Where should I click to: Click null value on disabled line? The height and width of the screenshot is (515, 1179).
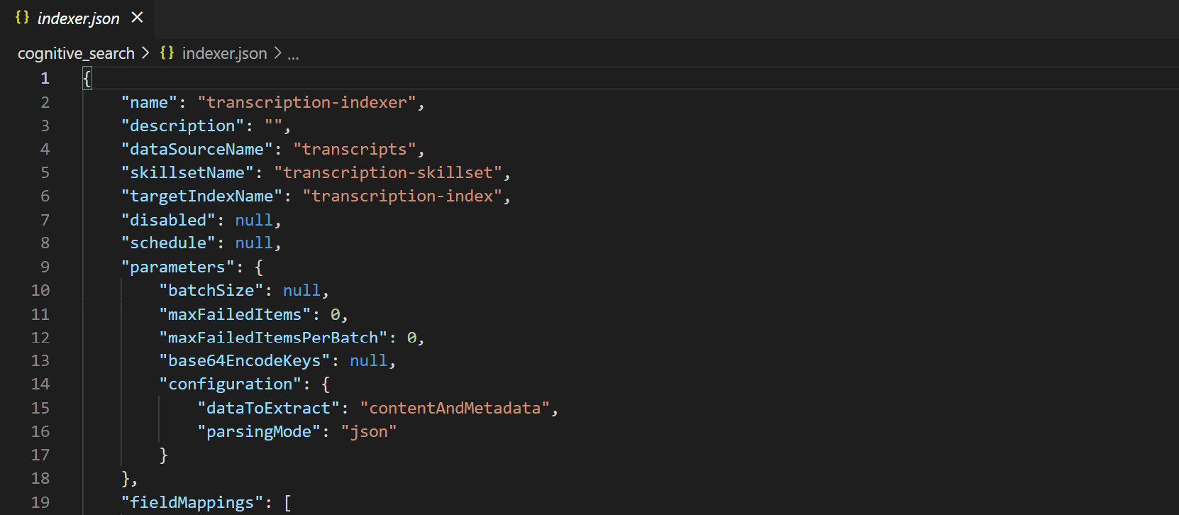[254, 220]
